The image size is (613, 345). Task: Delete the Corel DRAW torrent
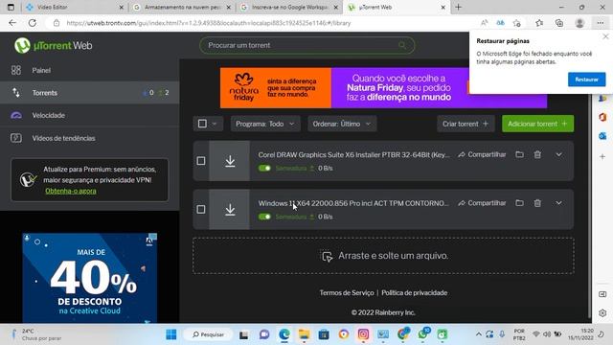point(537,154)
